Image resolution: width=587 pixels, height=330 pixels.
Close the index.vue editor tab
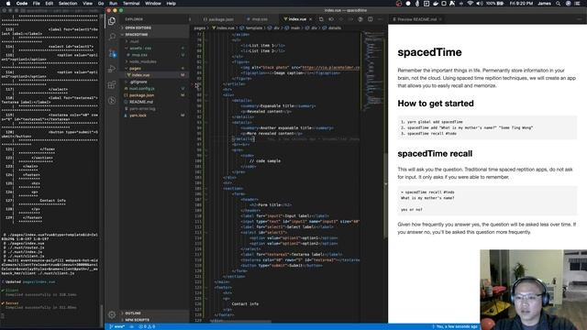[310, 19]
